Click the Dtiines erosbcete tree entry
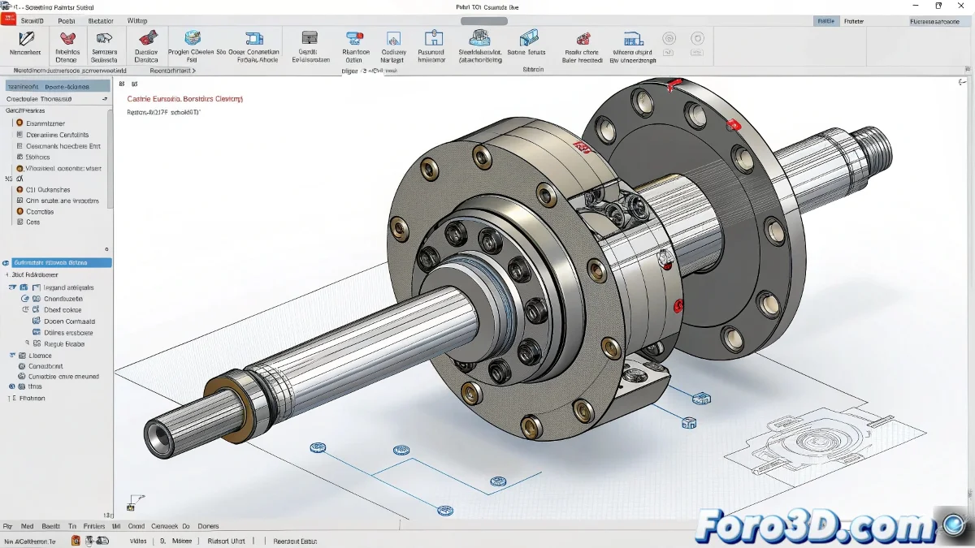Image resolution: width=975 pixels, height=548 pixels. pos(68,333)
